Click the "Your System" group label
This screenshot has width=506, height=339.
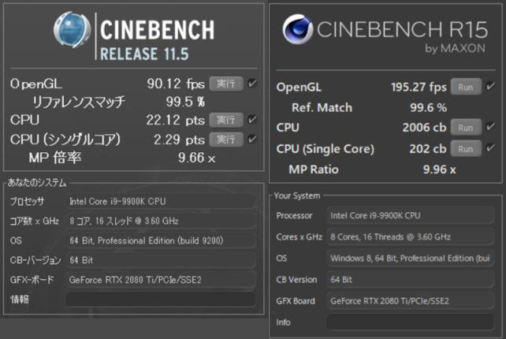(x=297, y=196)
